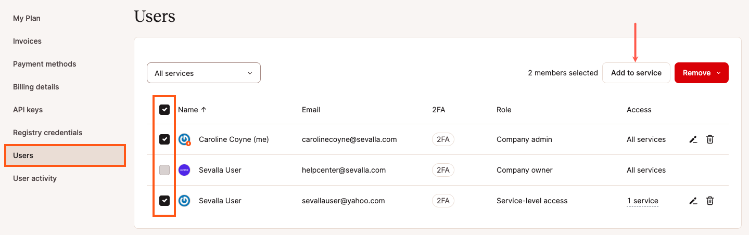Sort by Name column arrow
This screenshot has width=749, height=235.
[x=204, y=110]
